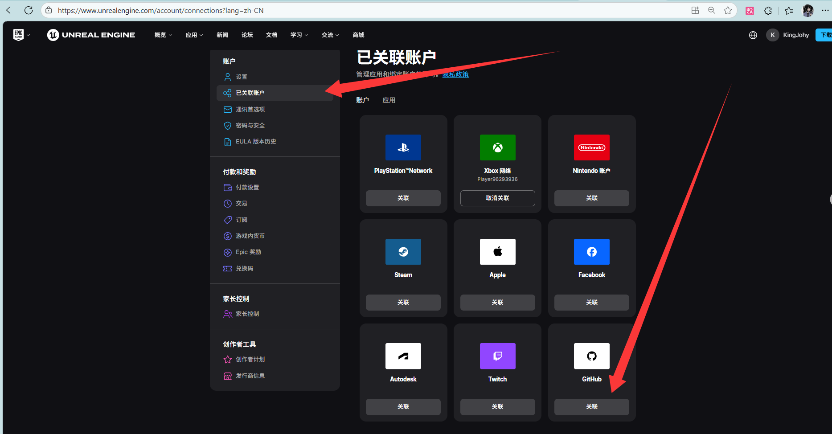Open the 商城 nav item
This screenshot has height=434, width=832.
point(358,35)
